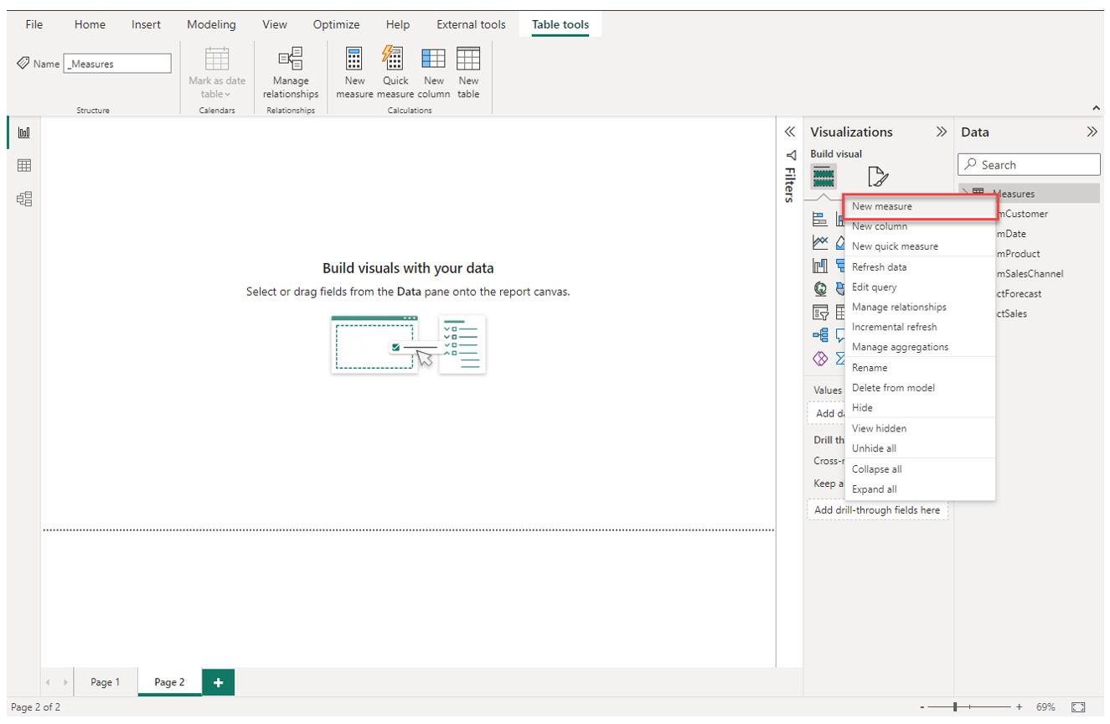Expand the Filters pane
The height and width of the screenshot is (724, 1110).
coord(789,132)
